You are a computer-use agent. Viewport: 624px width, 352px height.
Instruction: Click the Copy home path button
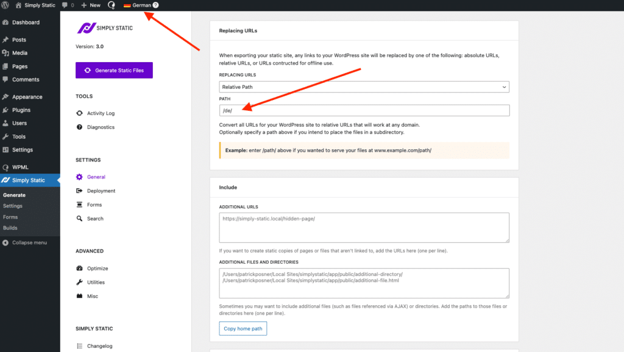243,328
